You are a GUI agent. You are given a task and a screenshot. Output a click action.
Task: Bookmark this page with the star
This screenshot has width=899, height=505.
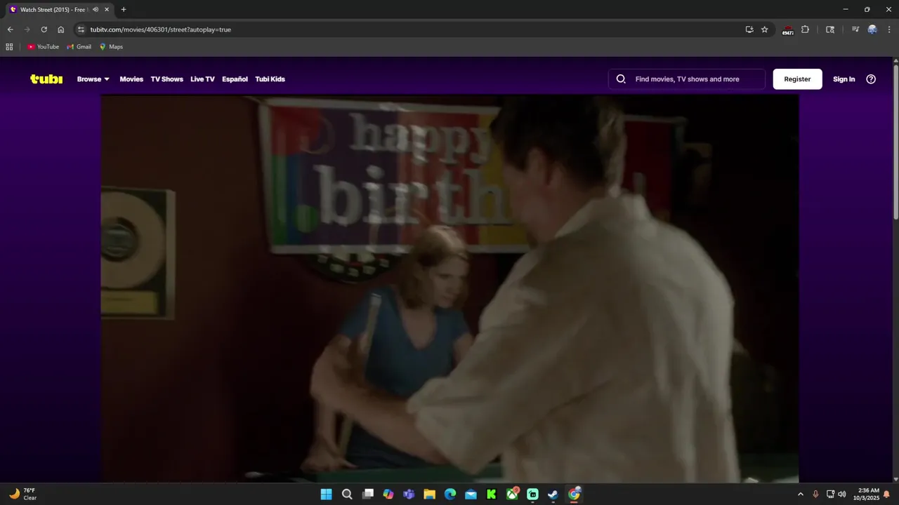click(x=764, y=29)
